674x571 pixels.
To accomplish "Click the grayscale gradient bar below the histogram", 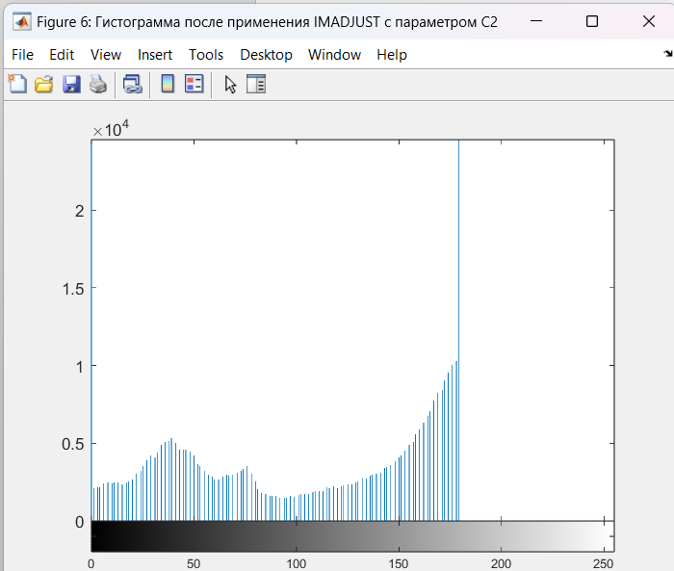I will point(352,536).
